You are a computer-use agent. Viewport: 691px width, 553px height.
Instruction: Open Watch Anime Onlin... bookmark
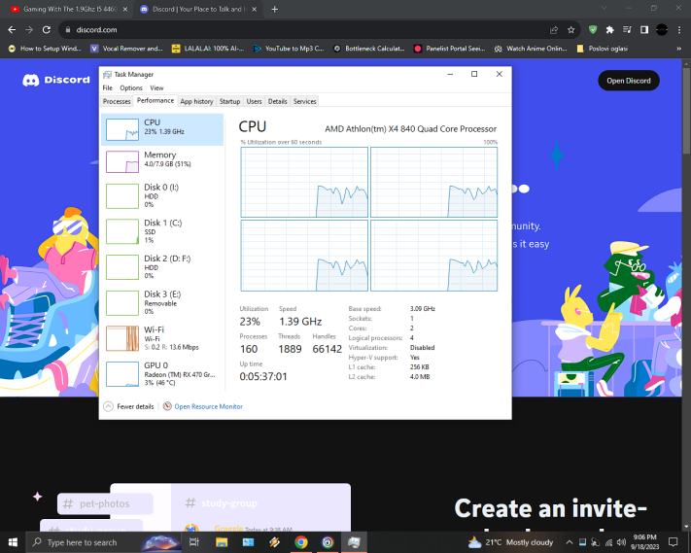(531, 49)
